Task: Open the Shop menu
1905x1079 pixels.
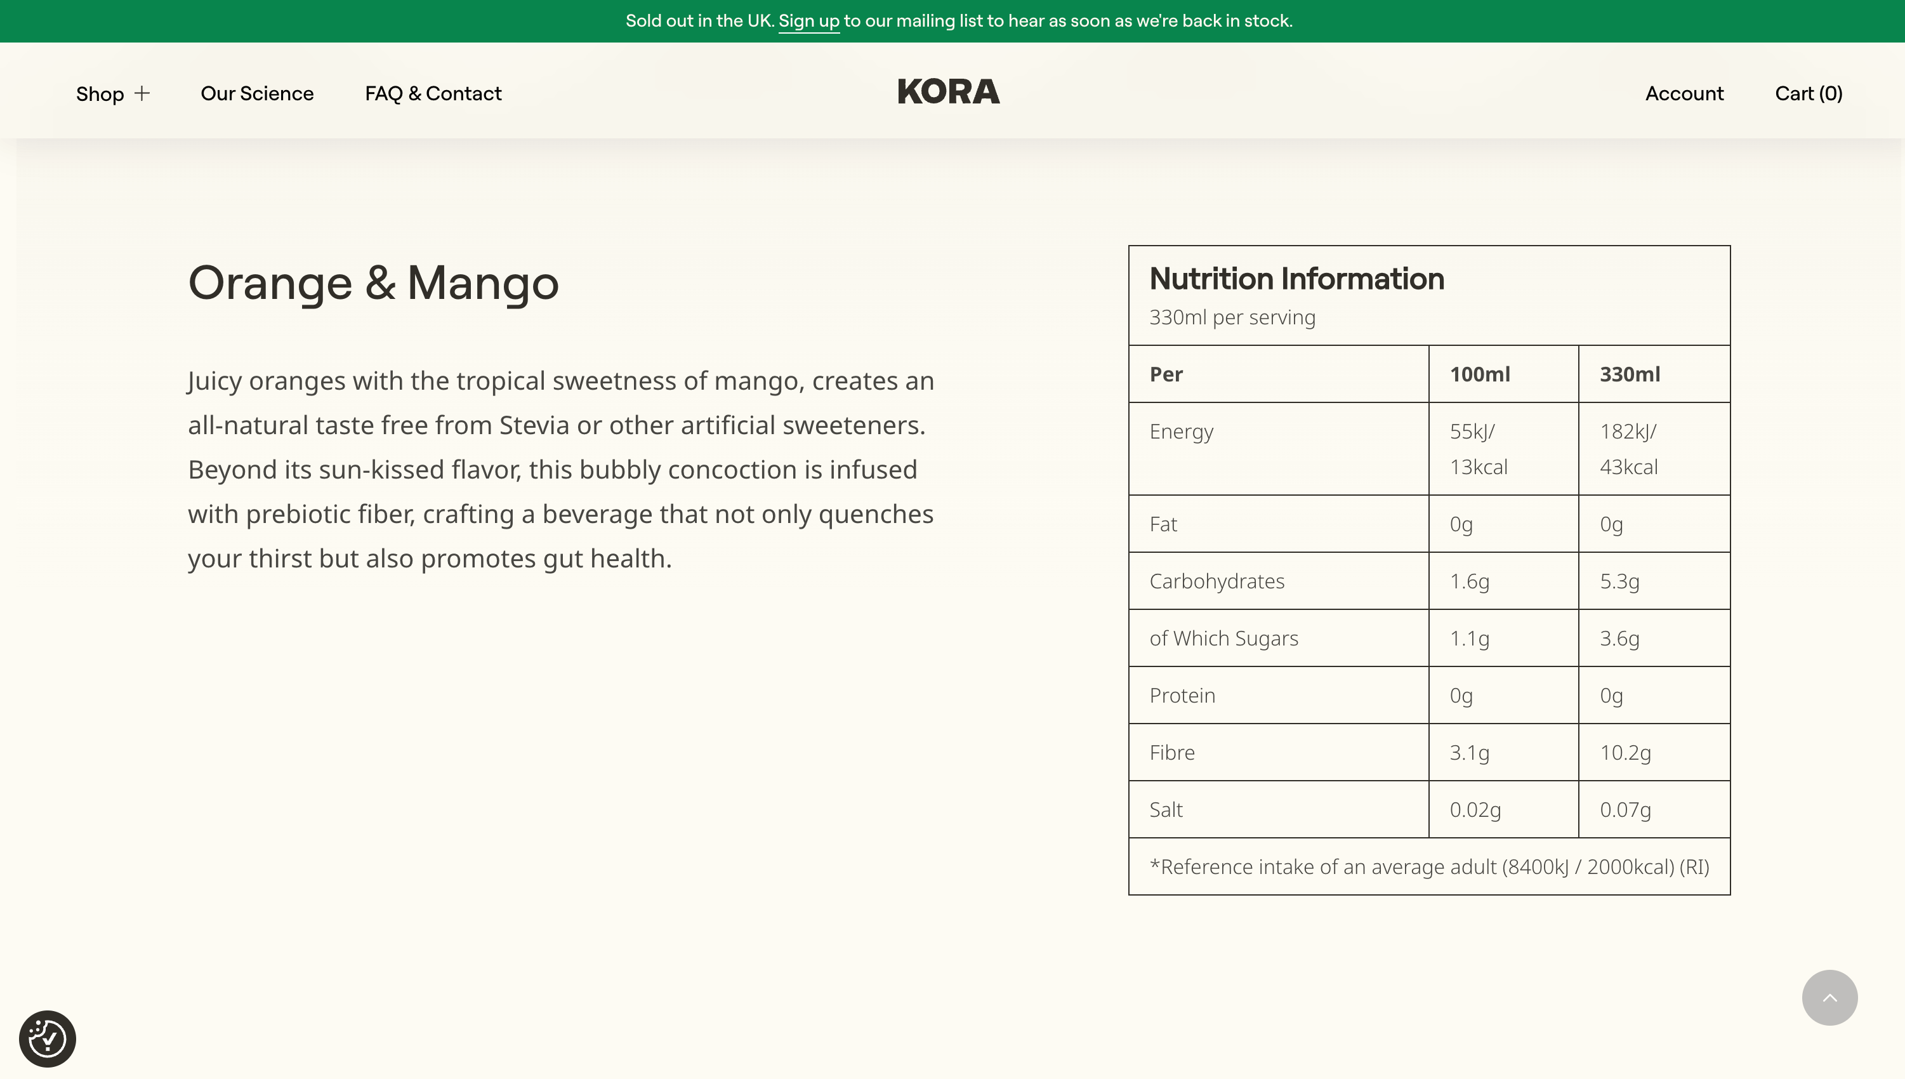Action: pyautogui.click(x=100, y=93)
